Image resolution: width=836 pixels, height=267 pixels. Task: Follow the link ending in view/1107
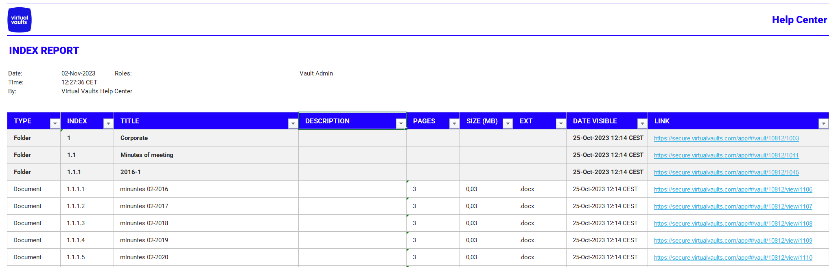click(x=733, y=207)
